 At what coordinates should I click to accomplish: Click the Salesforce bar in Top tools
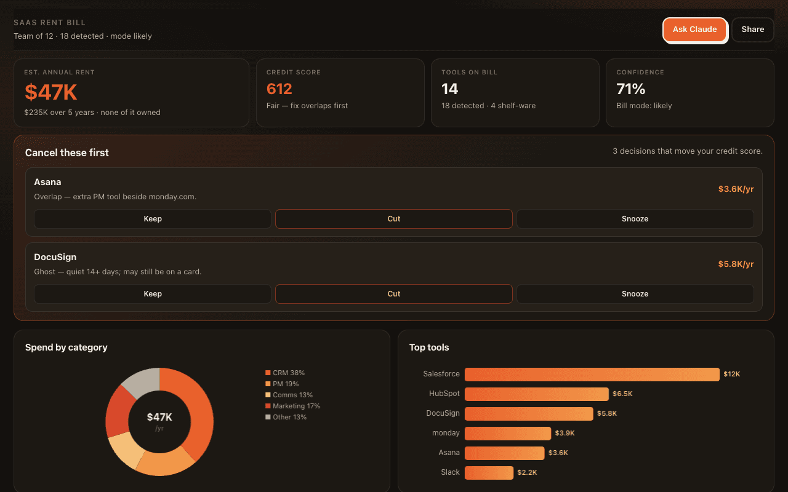[592, 374]
